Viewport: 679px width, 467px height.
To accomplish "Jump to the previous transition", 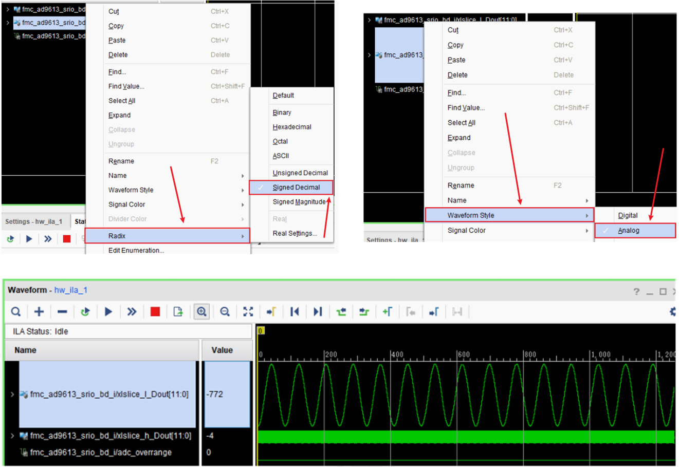I will [341, 311].
